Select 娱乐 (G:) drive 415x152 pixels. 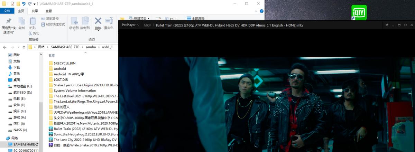[x=17, y=111]
